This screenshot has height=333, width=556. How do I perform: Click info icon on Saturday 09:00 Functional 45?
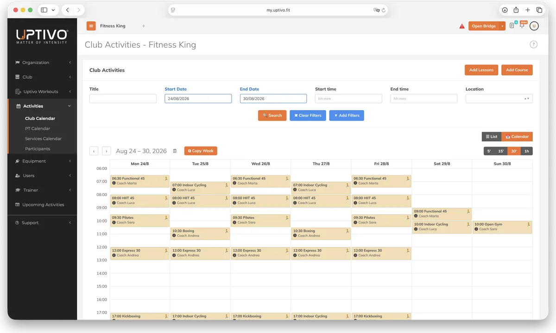416,216
